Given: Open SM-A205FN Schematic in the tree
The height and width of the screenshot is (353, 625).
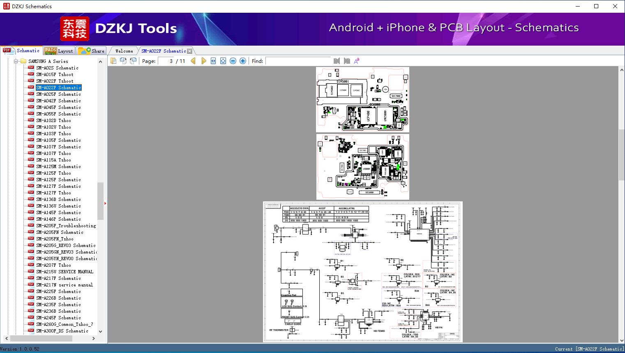Looking at the screenshot, I should click(60, 232).
